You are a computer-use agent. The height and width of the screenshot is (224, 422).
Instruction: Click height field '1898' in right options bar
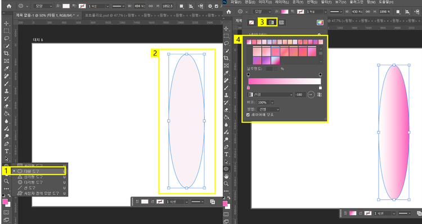pos(384,12)
